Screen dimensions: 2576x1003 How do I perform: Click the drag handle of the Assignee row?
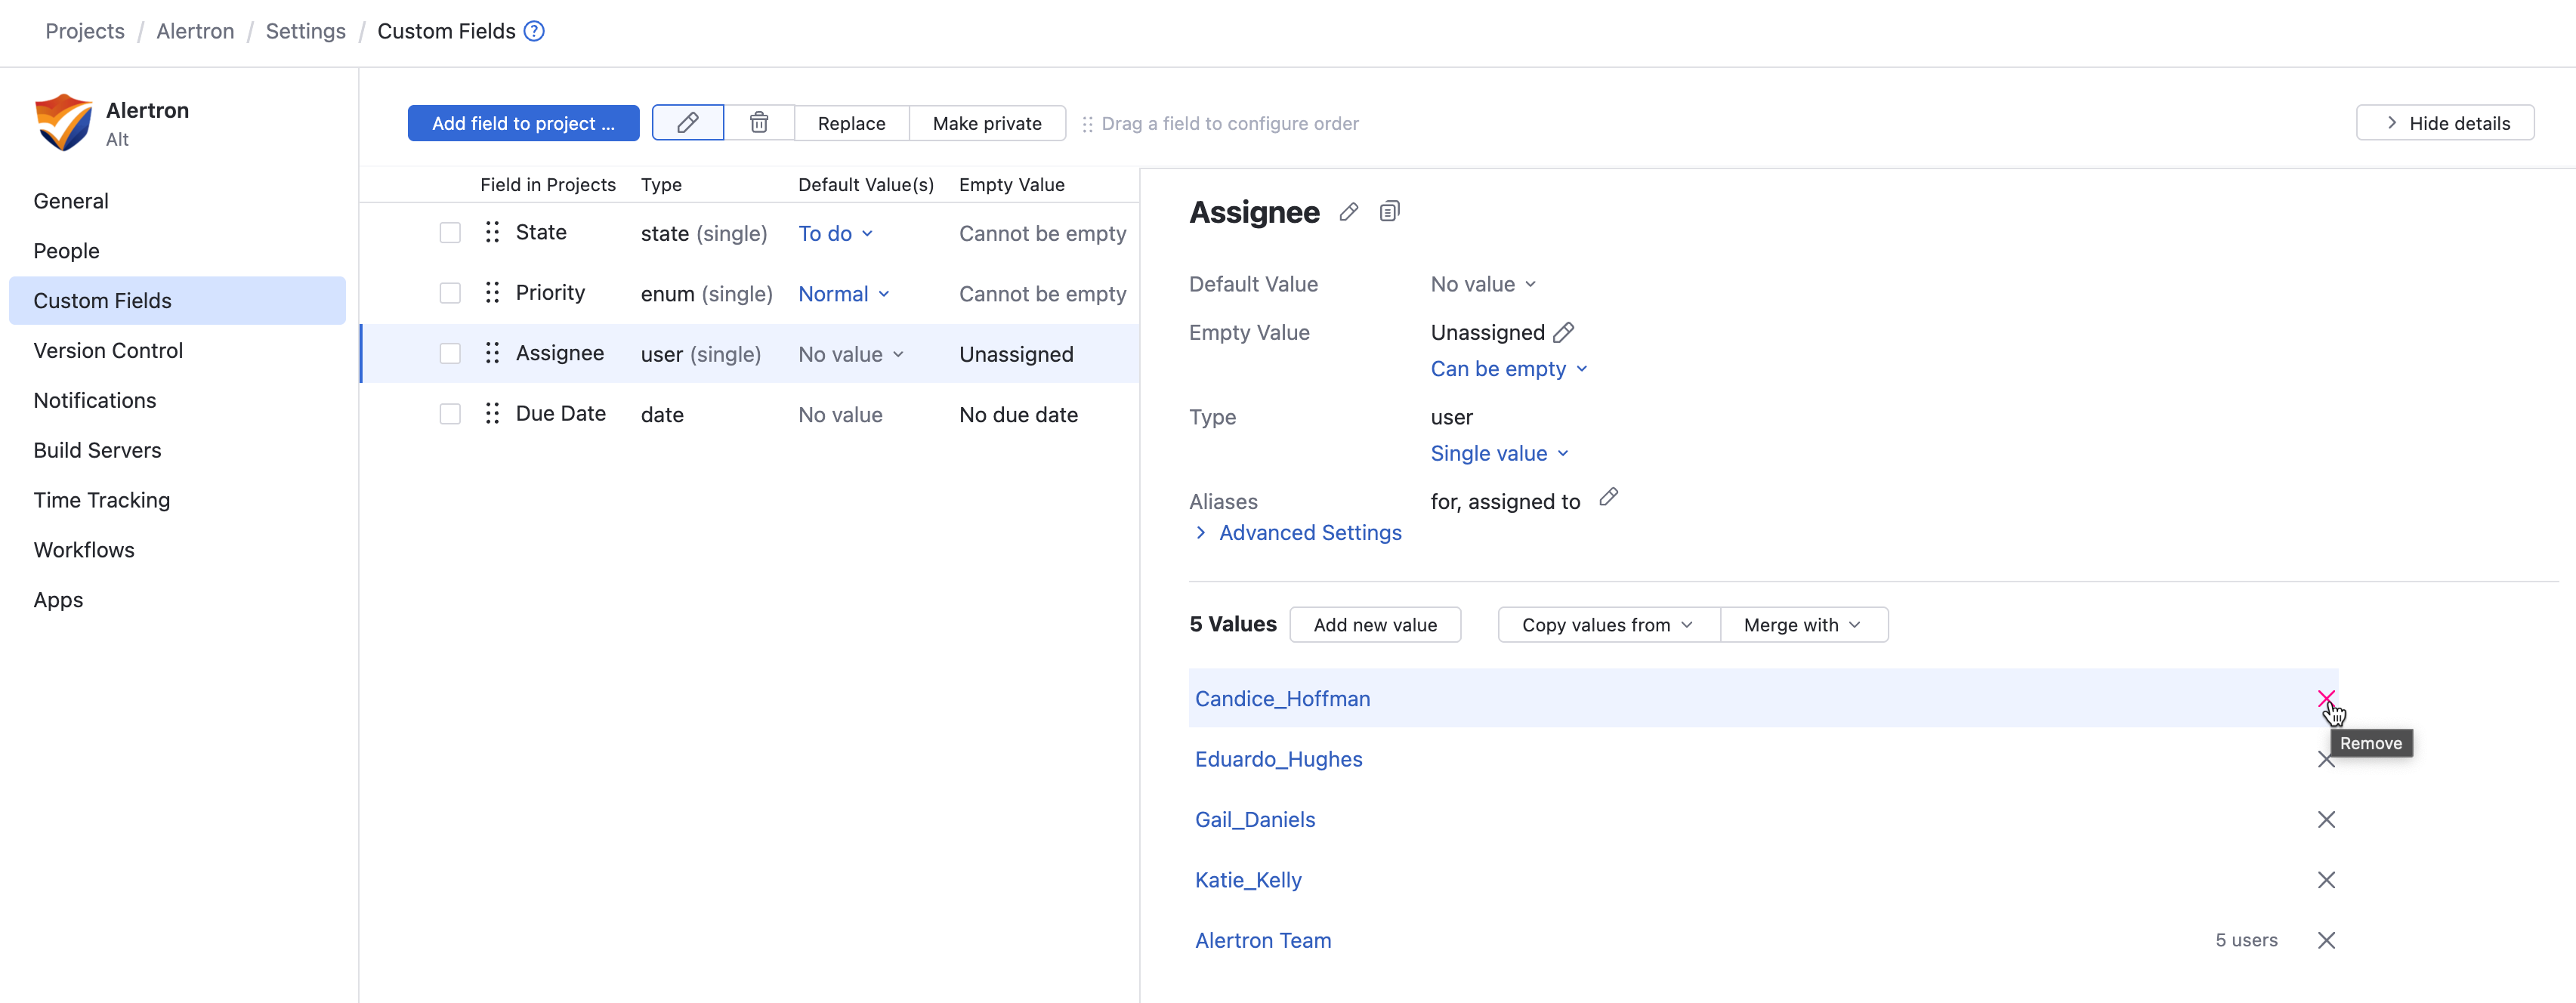[492, 353]
